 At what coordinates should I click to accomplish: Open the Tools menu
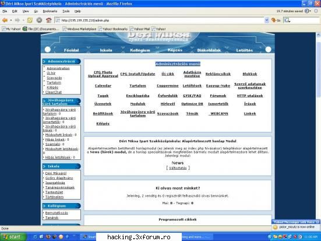[x=66, y=11]
